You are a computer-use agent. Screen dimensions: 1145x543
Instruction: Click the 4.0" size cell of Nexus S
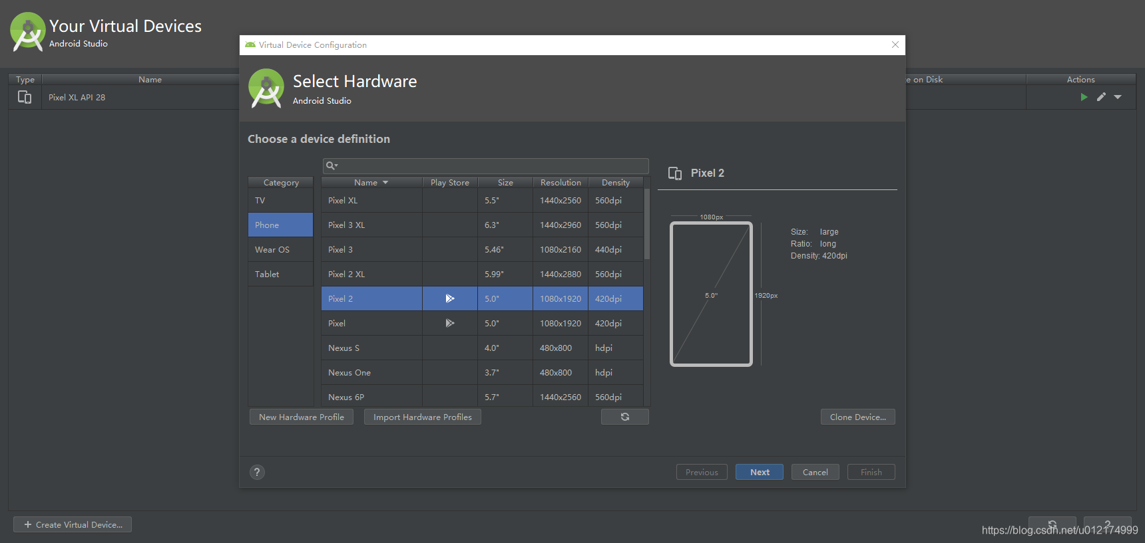(x=505, y=348)
